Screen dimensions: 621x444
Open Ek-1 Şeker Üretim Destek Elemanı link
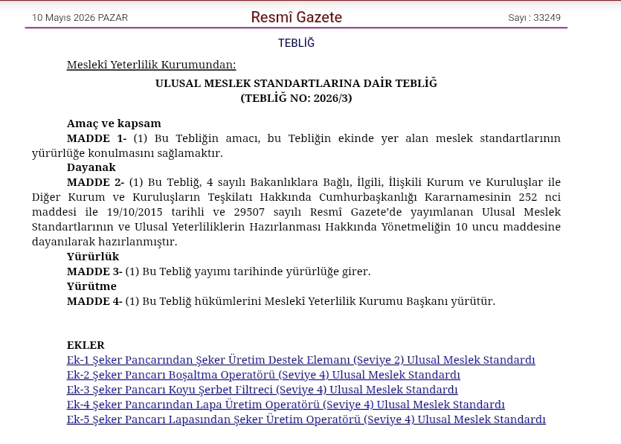300,360
